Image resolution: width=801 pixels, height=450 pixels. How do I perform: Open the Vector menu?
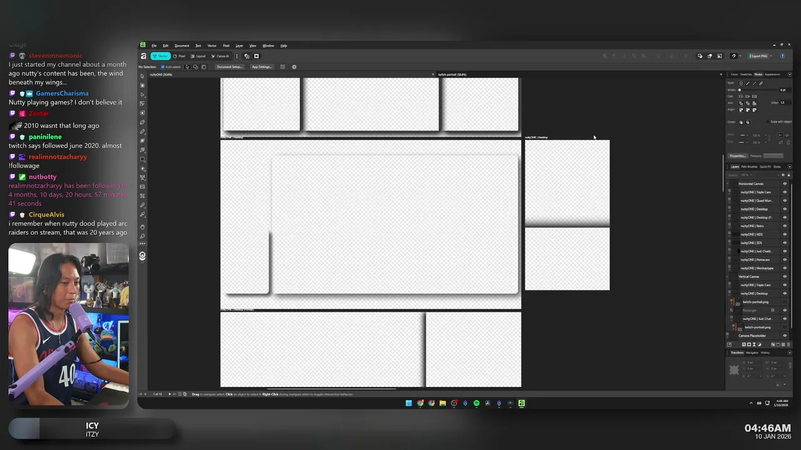point(212,46)
